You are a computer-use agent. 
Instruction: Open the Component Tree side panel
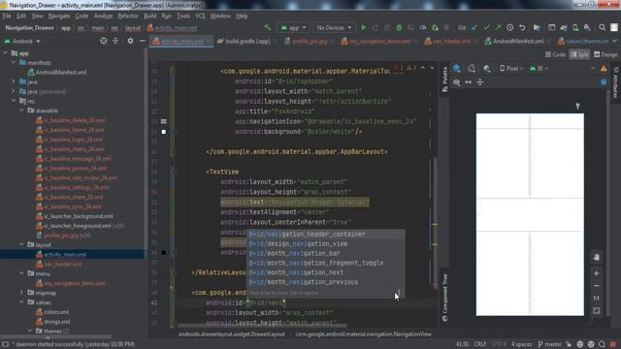coord(444,298)
